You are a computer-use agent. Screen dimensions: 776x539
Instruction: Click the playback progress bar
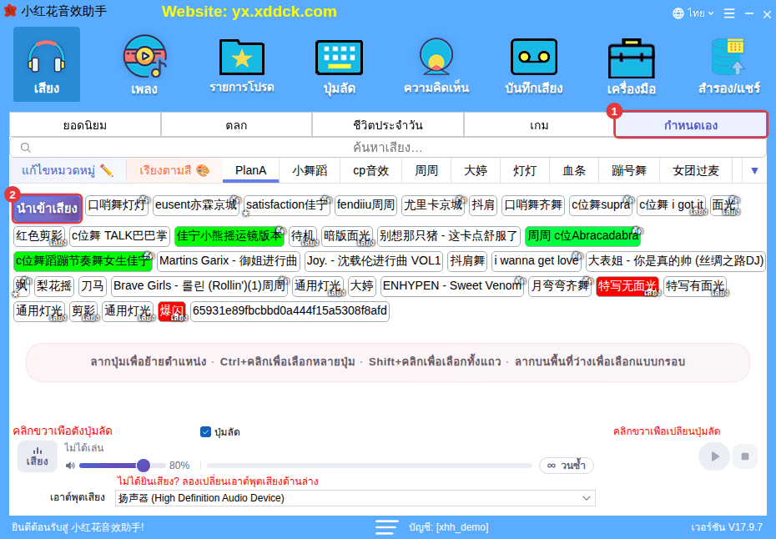coord(369,466)
